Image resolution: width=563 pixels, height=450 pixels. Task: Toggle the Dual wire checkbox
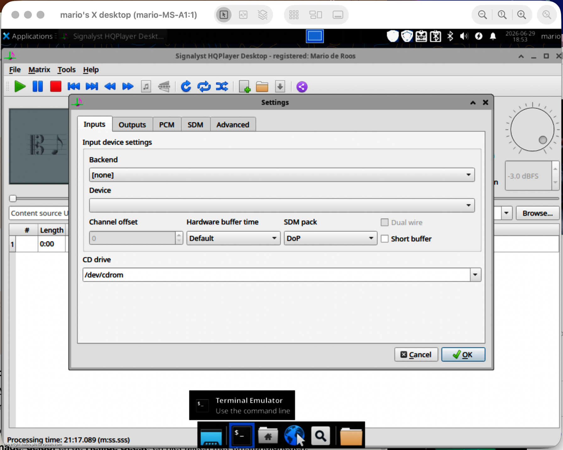point(385,222)
